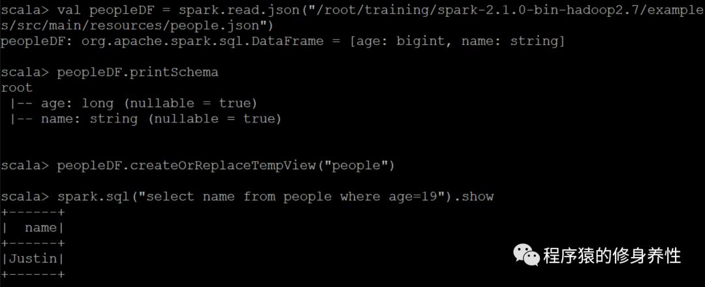Screen dimensions: 705x287
Task: Click the spark.sql select query line
Action: coord(247,197)
